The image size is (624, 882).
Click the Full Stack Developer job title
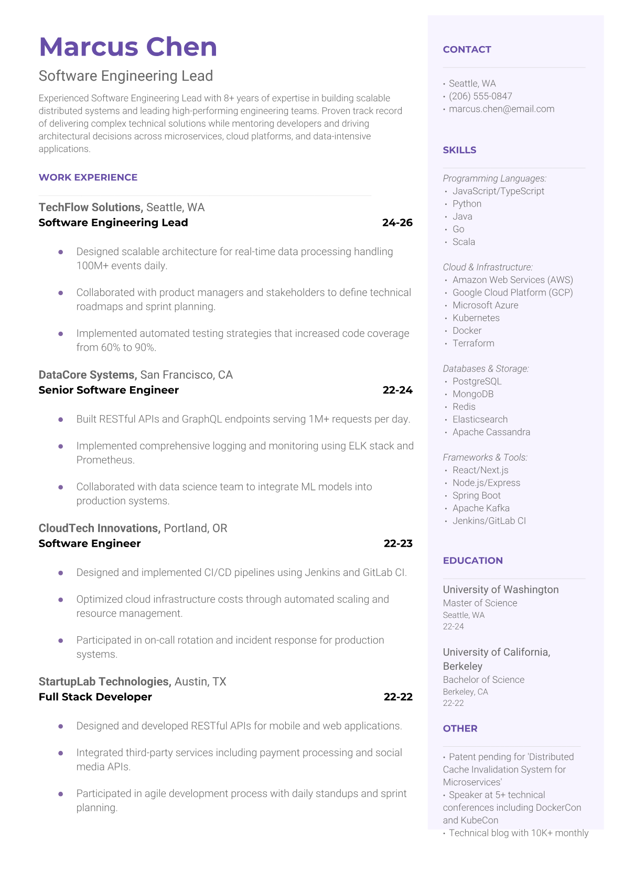point(95,697)
